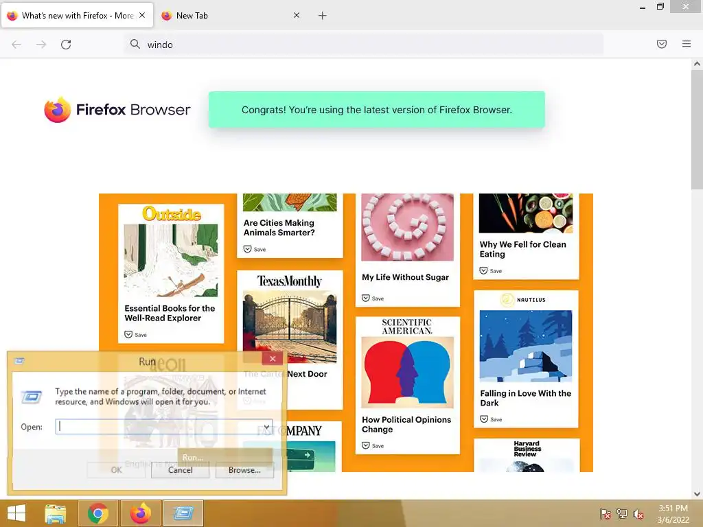This screenshot has width=703, height=527.
Task: Click the Texas Monthly gate photo
Action: [x=290, y=327]
